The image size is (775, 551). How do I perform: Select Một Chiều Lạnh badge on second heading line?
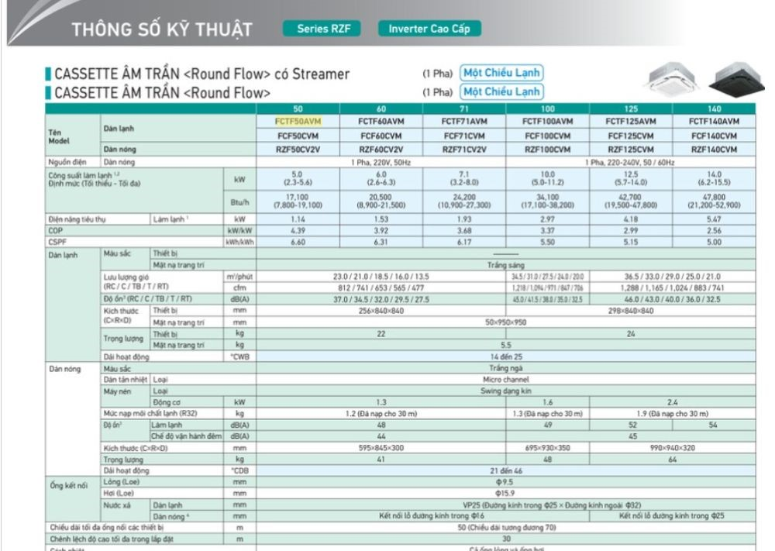pos(501,91)
